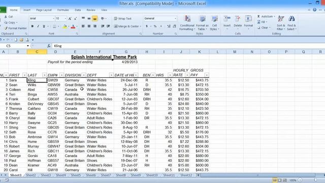Switch to Sheet2 worksheet tab
Image resolution: width=325 pixels, height=183 pixels.
[x=30, y=175]
